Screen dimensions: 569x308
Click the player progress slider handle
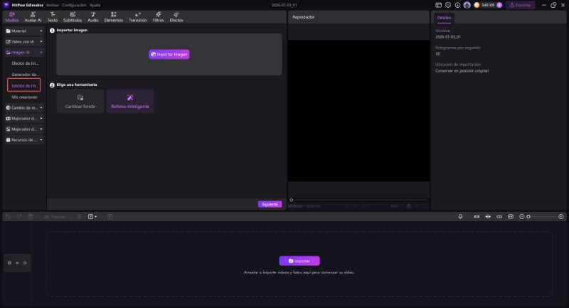coord(291,200)
